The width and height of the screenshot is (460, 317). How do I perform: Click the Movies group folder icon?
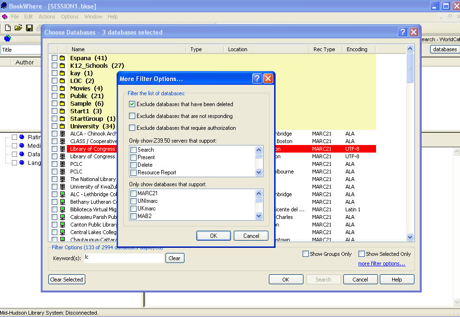tap(62, 88)
